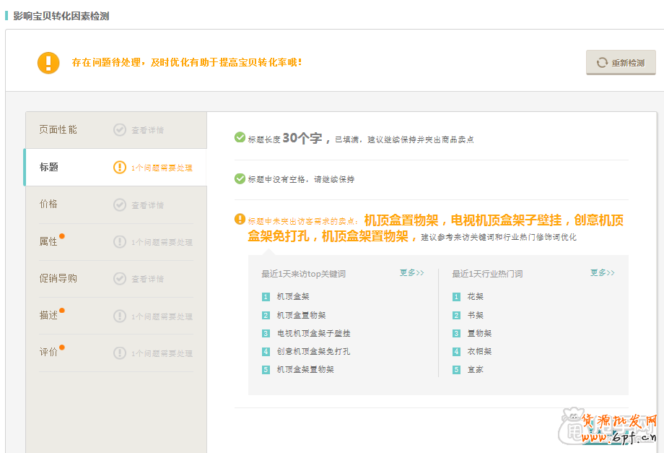Click the checkmark icon beside 页面性能
The width and height of the screenshot is (664, 453).
tap(120, 130)
